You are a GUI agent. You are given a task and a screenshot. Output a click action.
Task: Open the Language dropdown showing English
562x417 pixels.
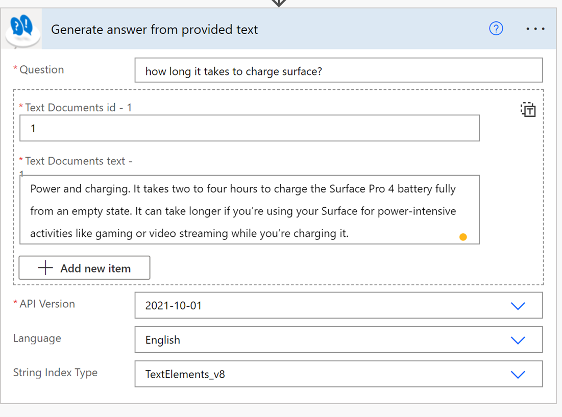pos(338,340)
